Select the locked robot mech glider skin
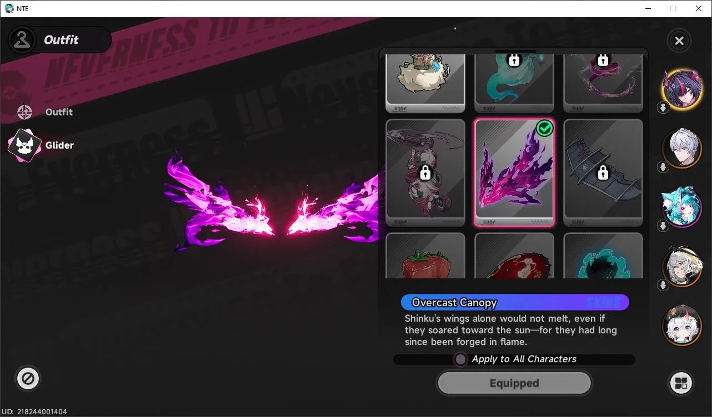Viewport: 712px width, 417px height. [425, 172]
